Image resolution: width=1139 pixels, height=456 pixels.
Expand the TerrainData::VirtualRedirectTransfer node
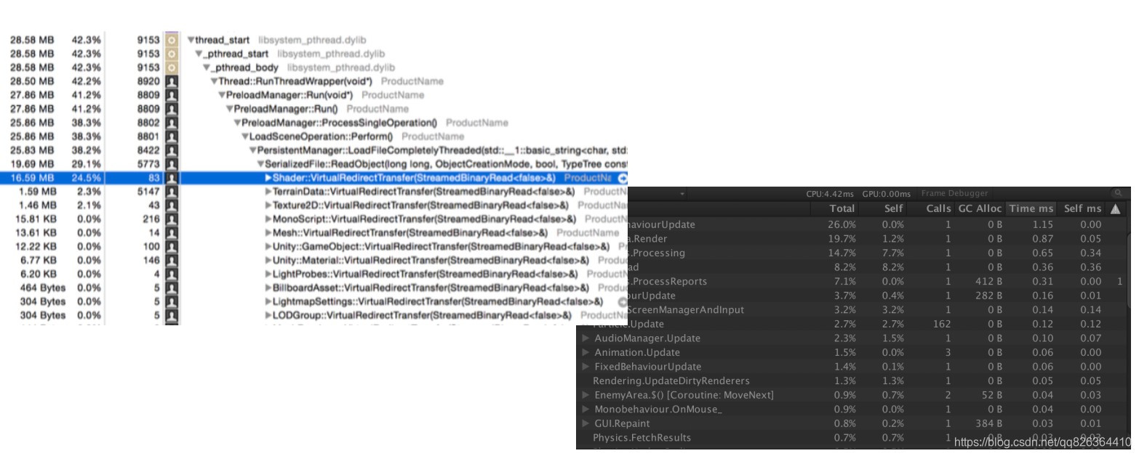click(x=268, y=192)
